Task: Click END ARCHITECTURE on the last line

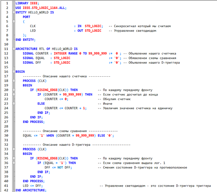Action: pyautogui.click(x=31, y=190)
